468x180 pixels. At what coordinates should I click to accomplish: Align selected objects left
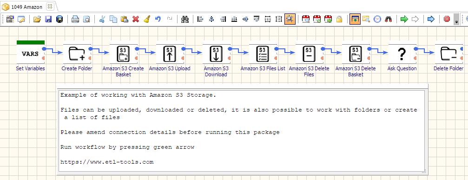tap(200, 20)
